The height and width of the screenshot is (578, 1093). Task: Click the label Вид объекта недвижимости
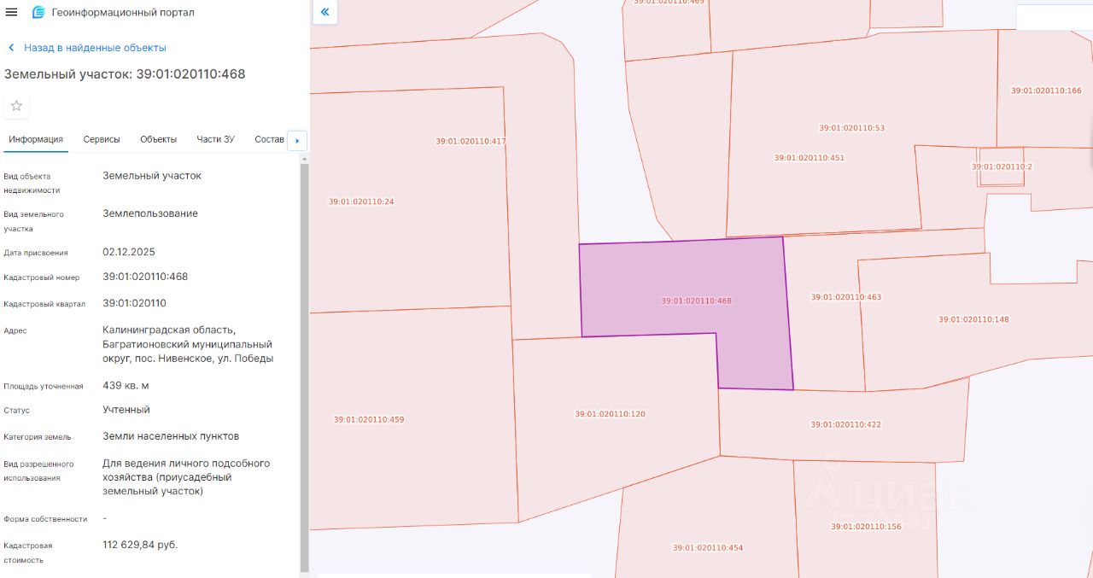tap(32, 183)
